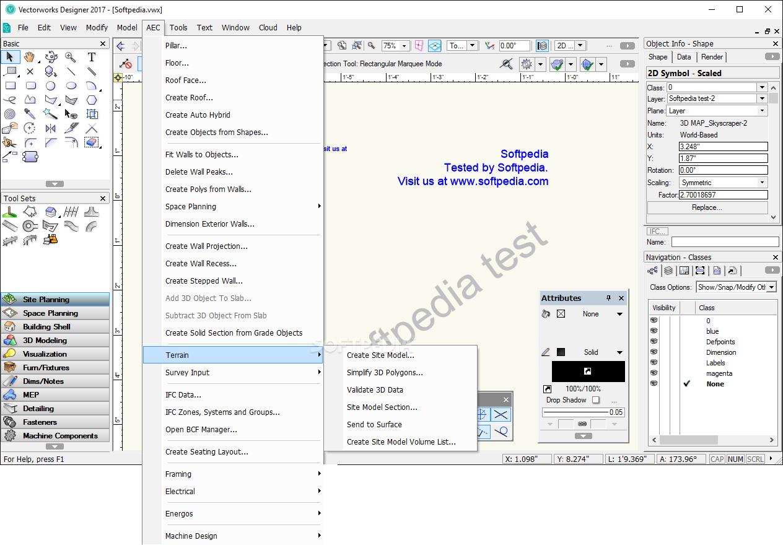Choose Create Roof from AEC menu
This screenshot has height=548, width=783.
[x=233, y=97]
